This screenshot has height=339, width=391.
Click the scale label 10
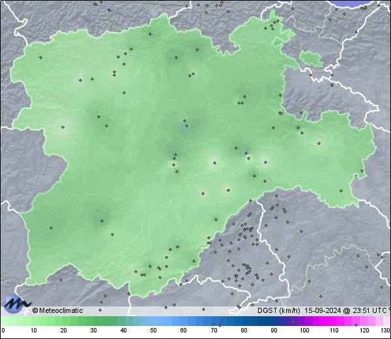tap(34, 331)
